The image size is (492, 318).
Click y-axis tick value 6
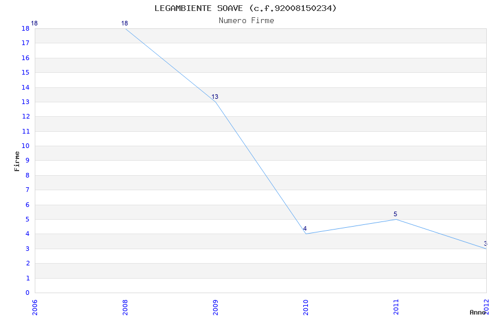[x=28, y=205]
